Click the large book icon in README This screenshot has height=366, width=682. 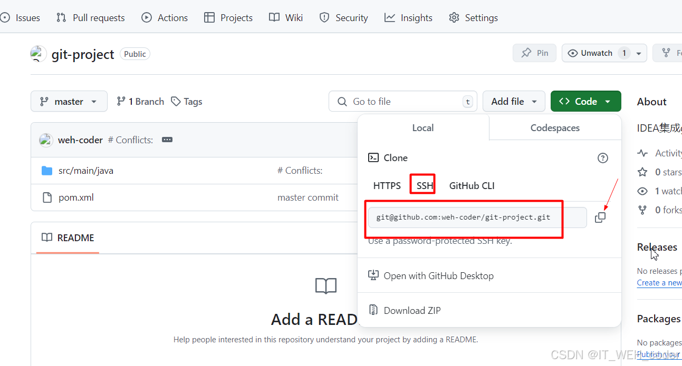click(326, 286)
